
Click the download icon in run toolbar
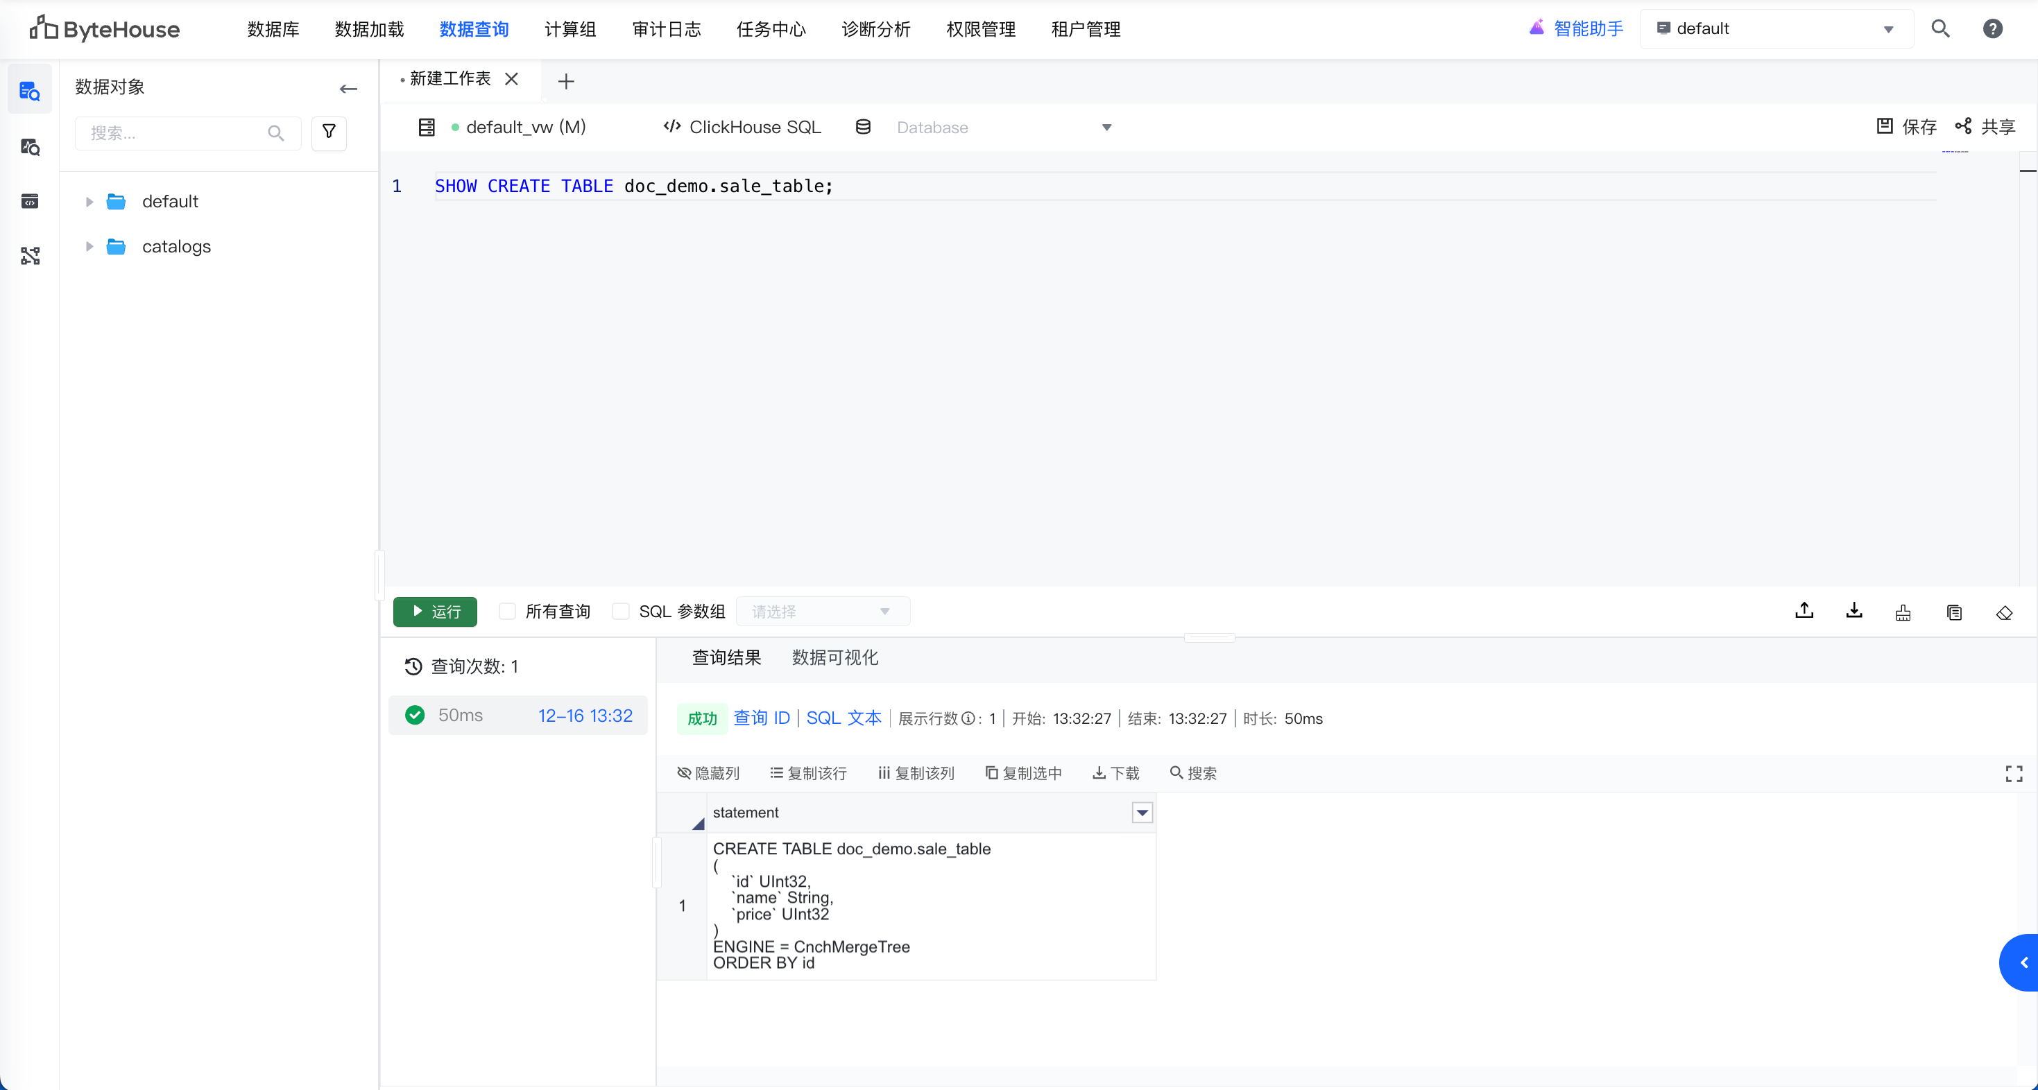tap(1853, 611)
